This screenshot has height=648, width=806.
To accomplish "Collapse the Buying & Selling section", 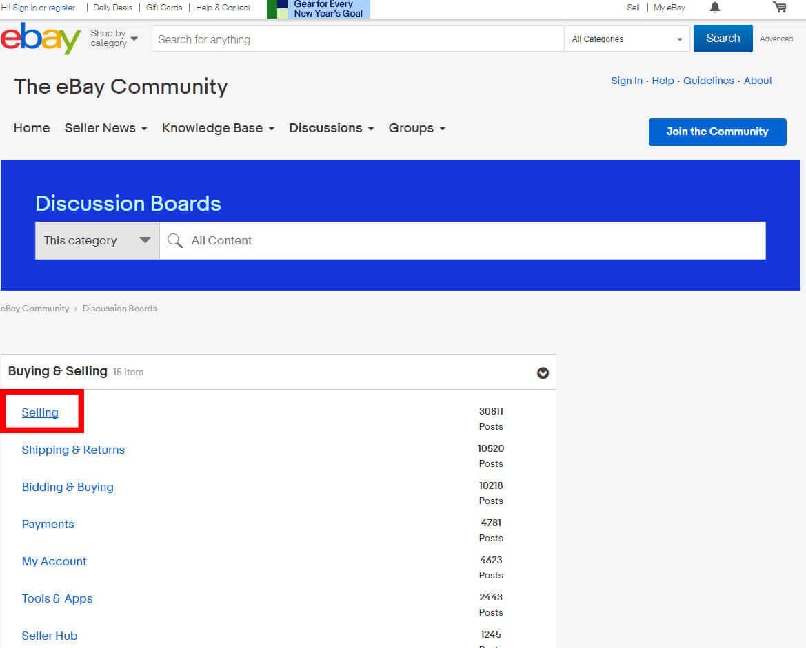I will coord(543,373).
